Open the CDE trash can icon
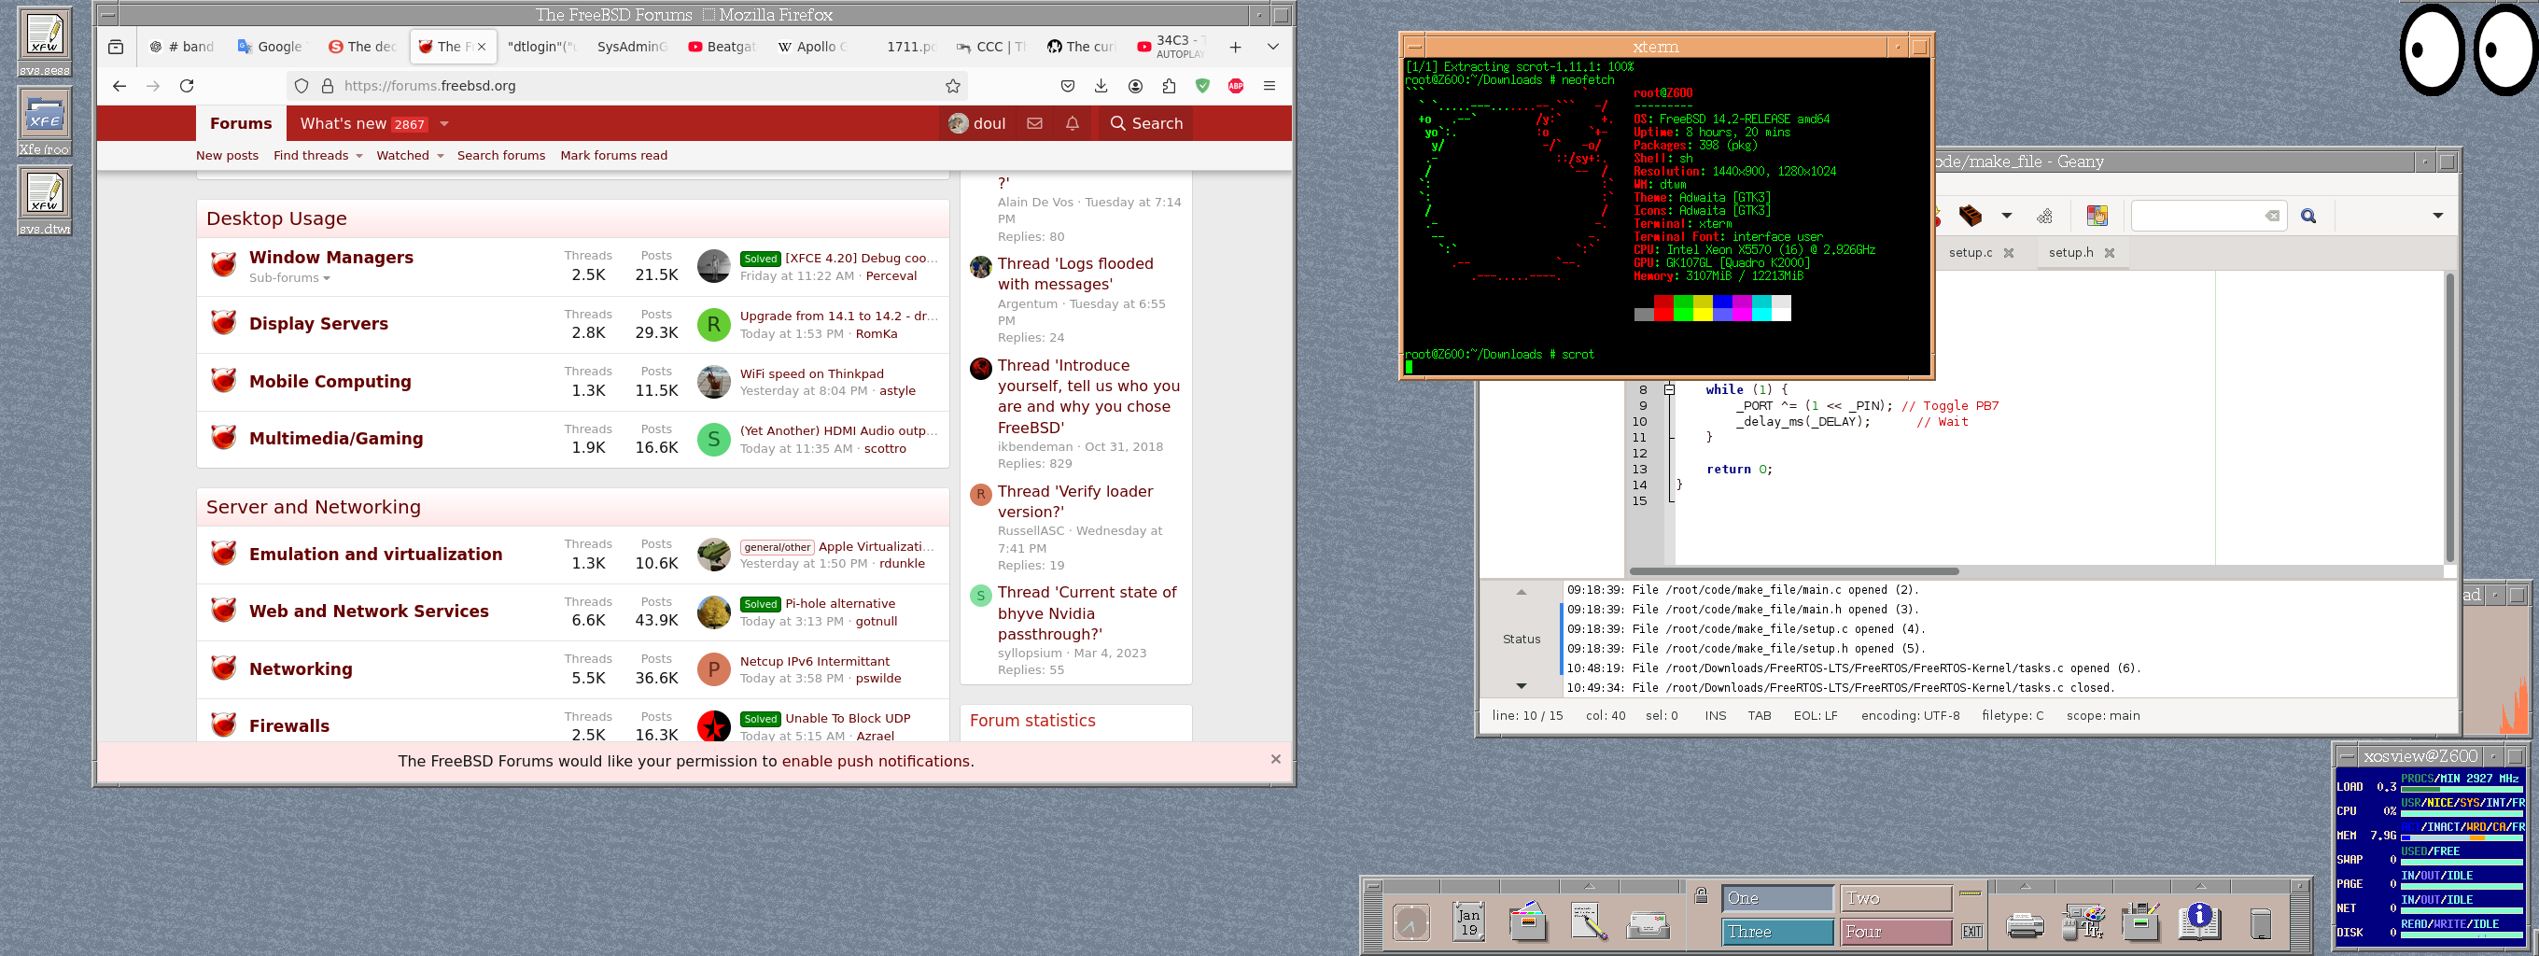Screen dimensions: 2539x956 (x=2261, y=923)
